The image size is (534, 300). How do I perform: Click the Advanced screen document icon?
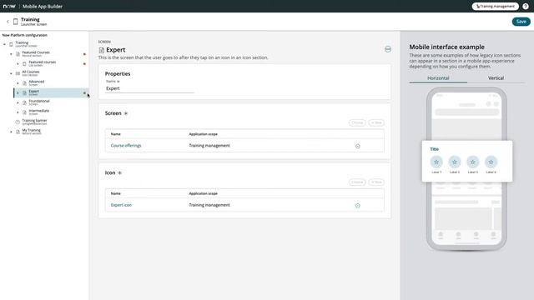pyautogui.click(x=24, y=83)
